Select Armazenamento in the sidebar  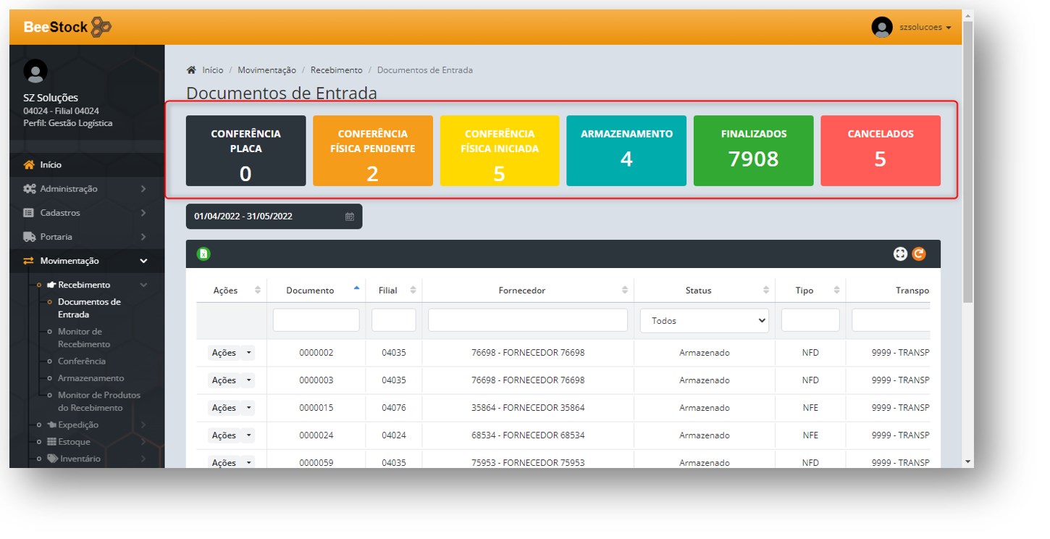91,378
